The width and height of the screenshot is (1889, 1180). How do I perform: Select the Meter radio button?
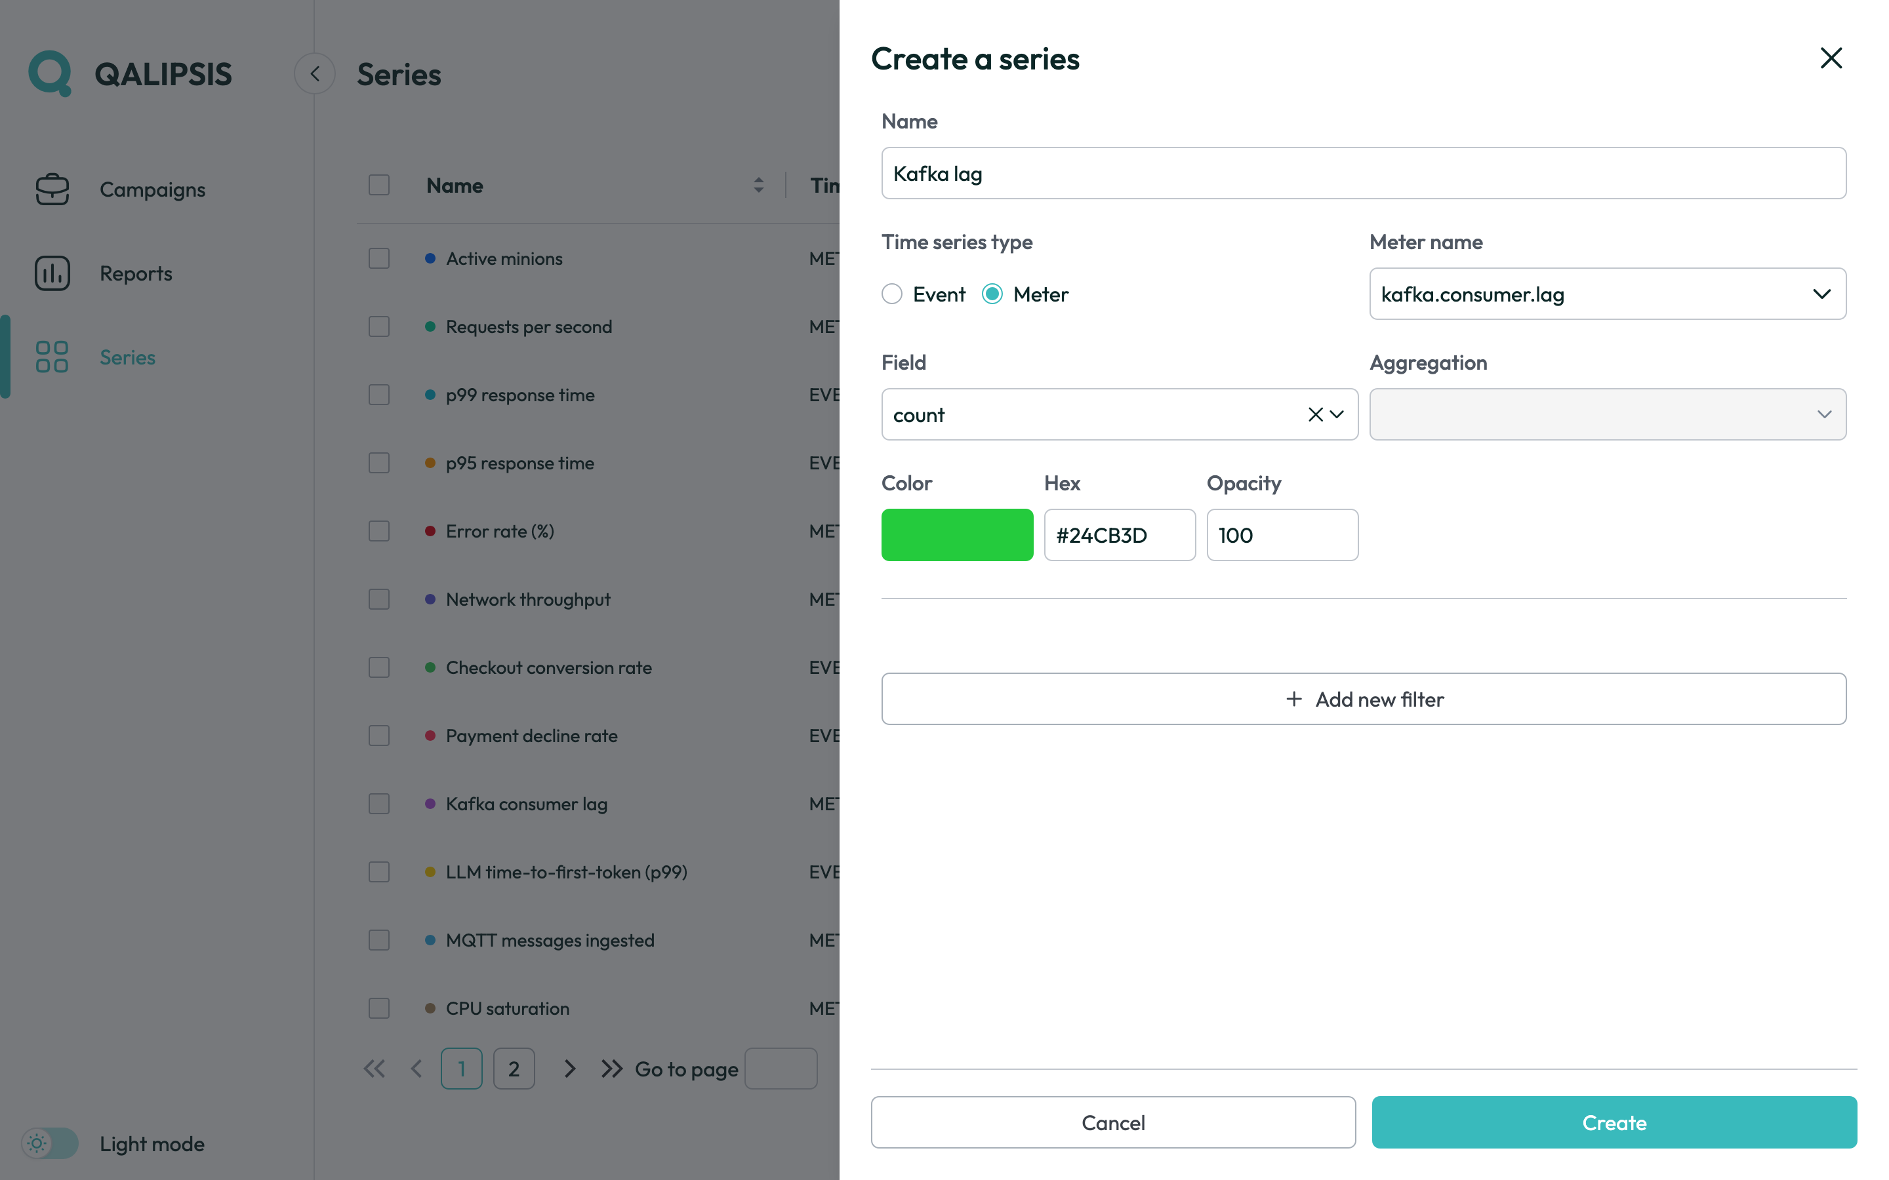tap(992, 294)
